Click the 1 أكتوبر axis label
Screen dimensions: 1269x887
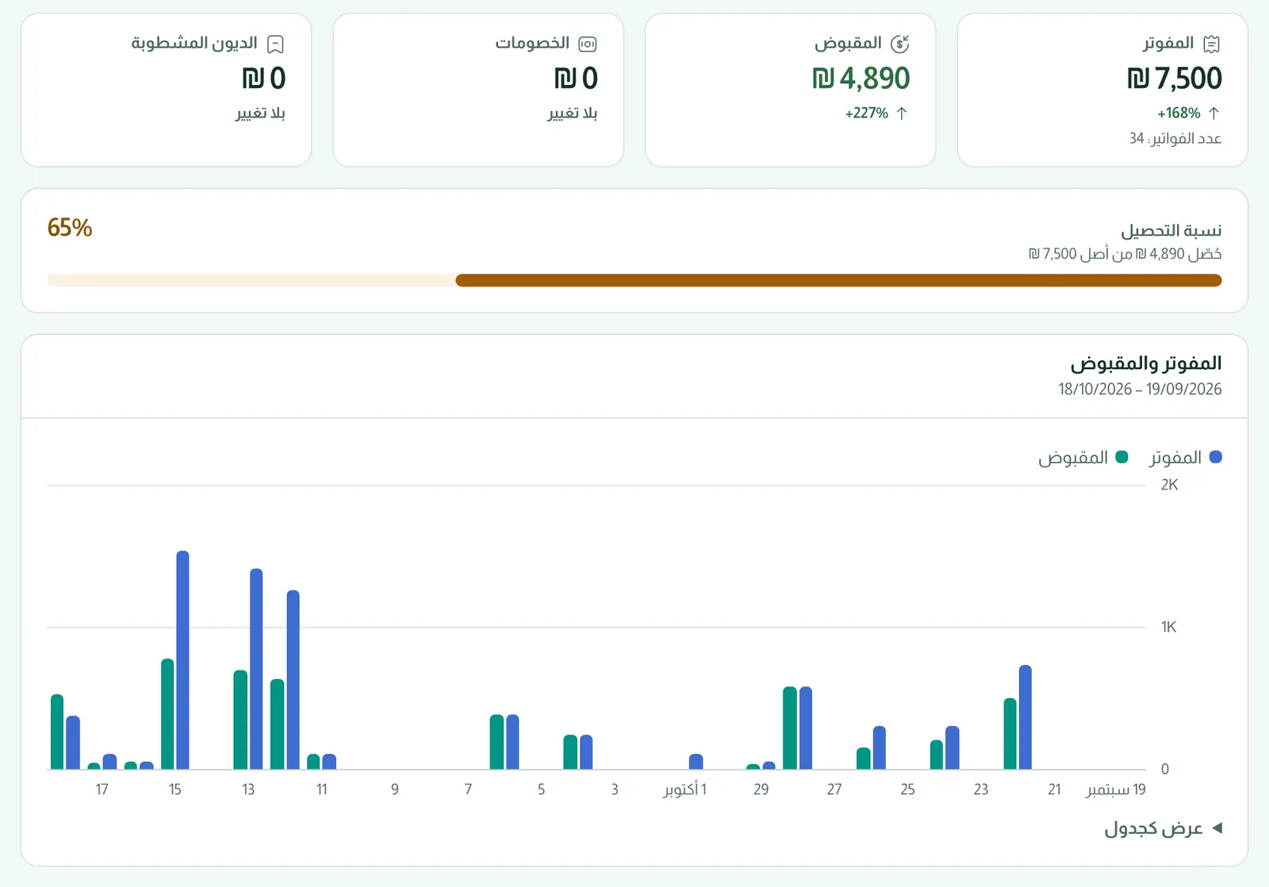[x=684, y=789]
